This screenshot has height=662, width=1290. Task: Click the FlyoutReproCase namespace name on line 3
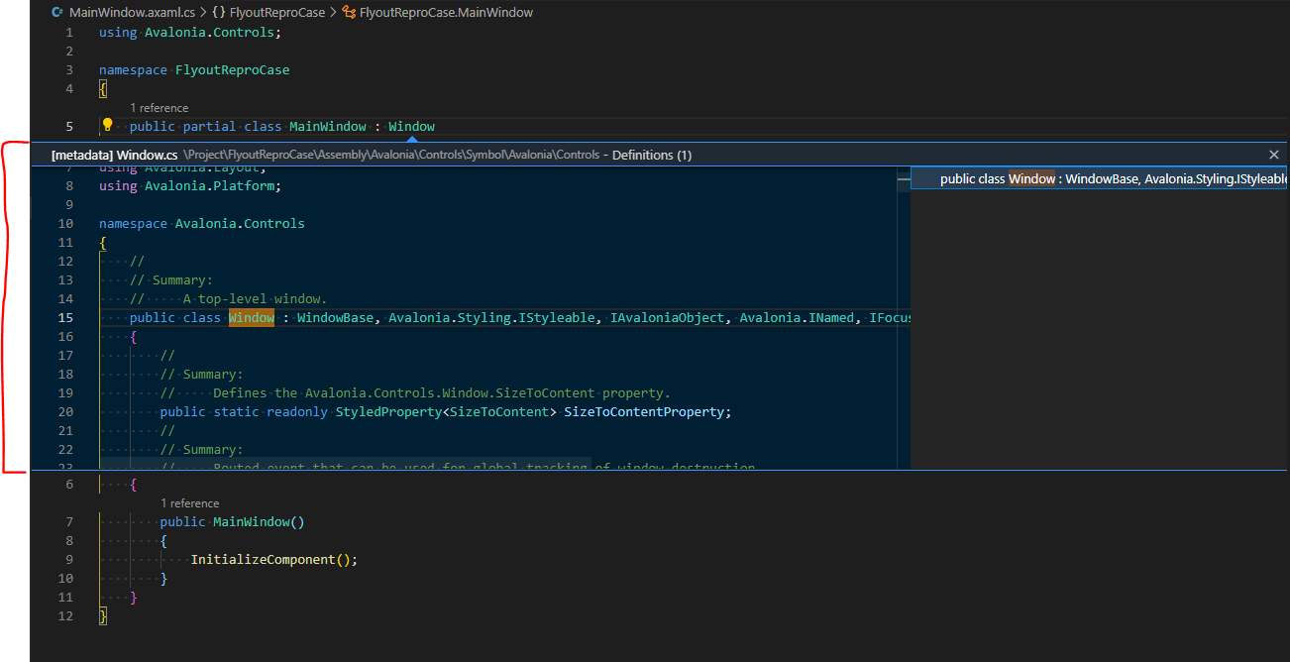tap(233, 69)
